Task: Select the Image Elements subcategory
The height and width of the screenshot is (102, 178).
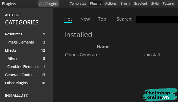Action: (21, 42)
